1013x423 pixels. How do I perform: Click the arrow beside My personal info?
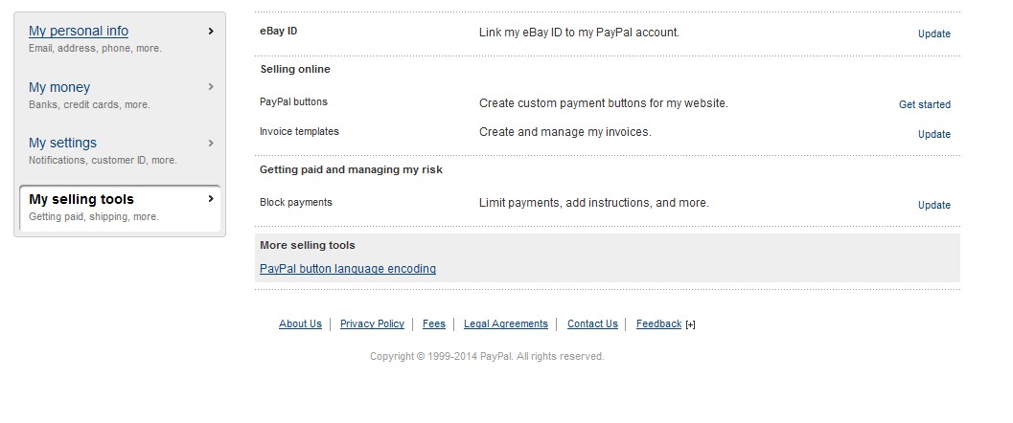click(x=211, y=31)
